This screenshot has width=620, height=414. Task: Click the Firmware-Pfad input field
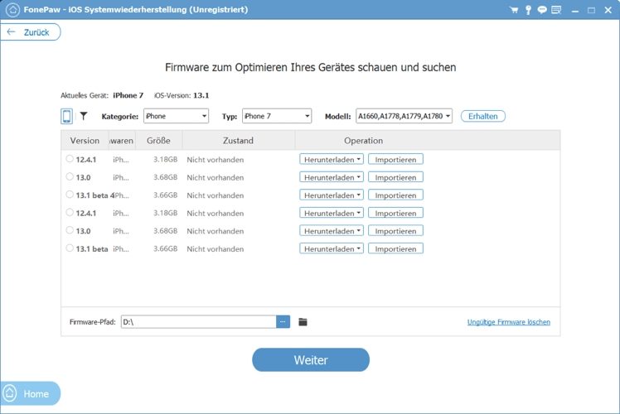pos(197,321)
